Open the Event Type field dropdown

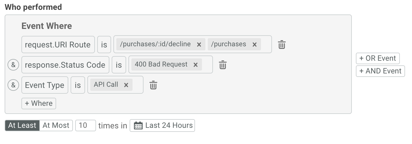tap(45, 85)
